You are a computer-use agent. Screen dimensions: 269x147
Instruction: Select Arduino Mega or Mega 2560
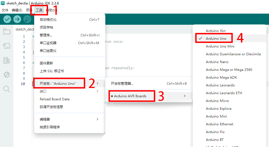(230, 70)
